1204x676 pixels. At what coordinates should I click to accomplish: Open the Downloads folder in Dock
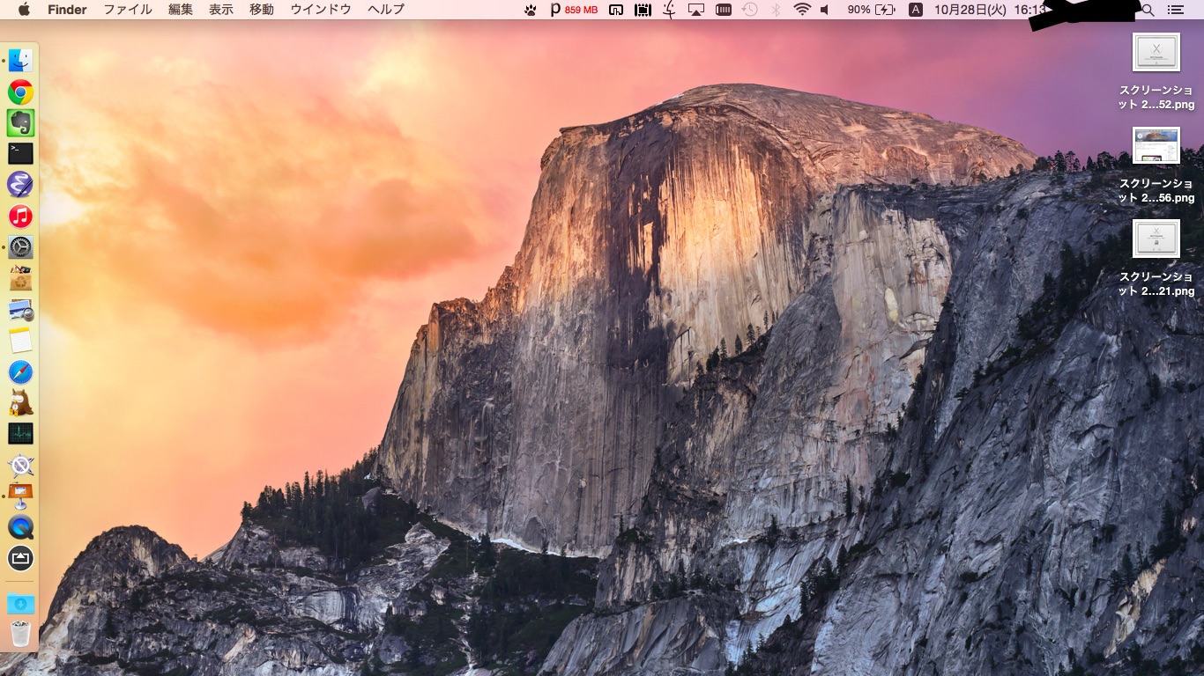pyautogui.click(x=20, y=604)
